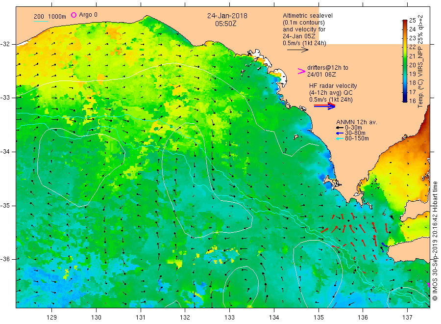
Task: Click the '24-Jan 05Z' legend text
Action: [x=299, y=36]
